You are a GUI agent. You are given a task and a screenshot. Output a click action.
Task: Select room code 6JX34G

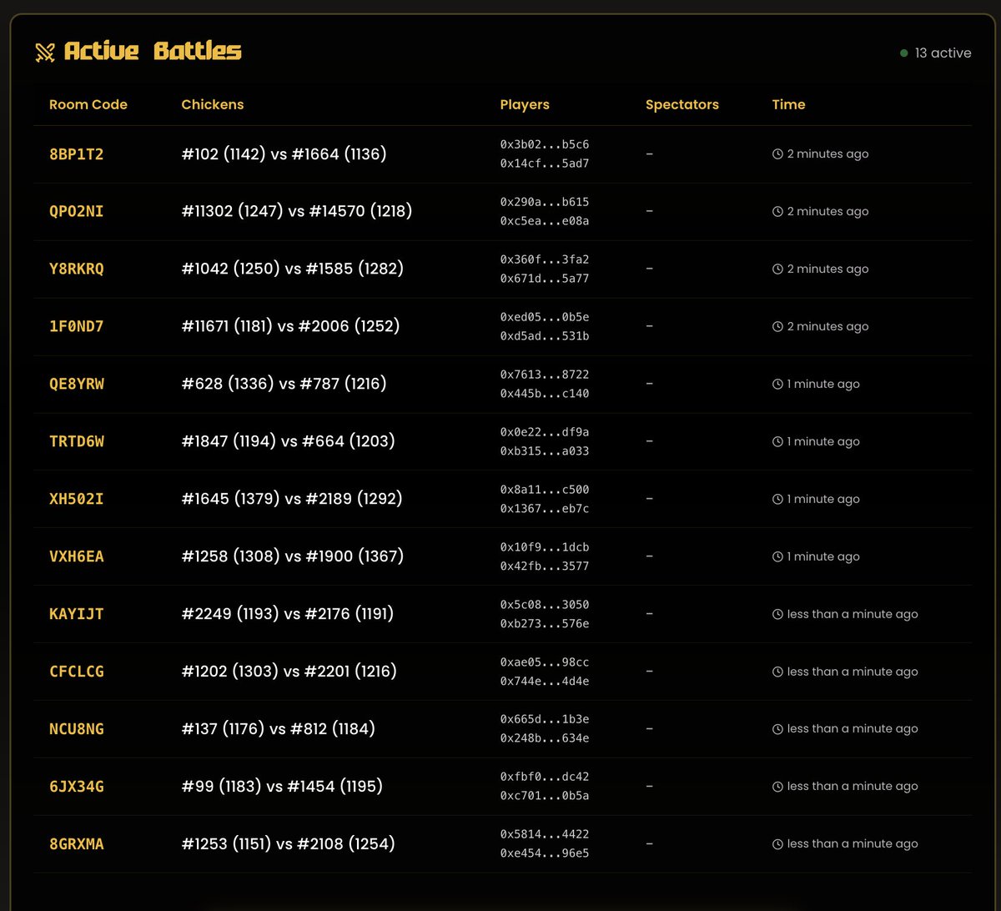click(77, 787)
